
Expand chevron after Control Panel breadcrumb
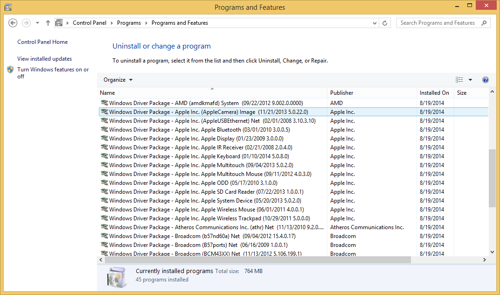coord(111,23)
